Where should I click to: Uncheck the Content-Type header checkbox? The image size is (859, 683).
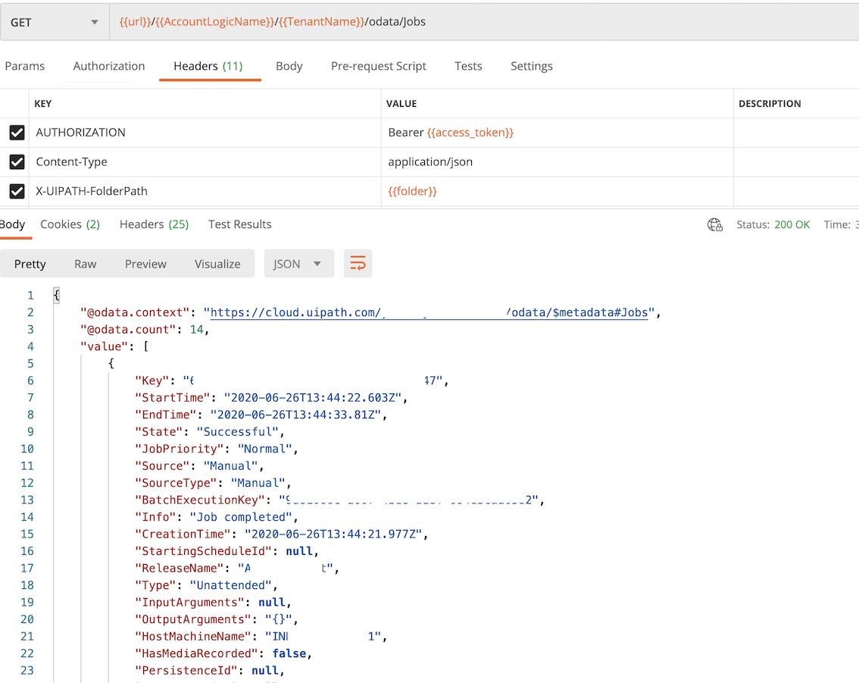point(17,162)
